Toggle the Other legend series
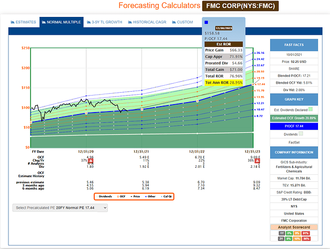330x249 pixels. [150, 197]
